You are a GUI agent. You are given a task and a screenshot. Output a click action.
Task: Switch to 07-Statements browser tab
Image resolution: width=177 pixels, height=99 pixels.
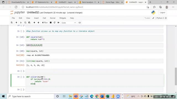(x=42, y=2)
